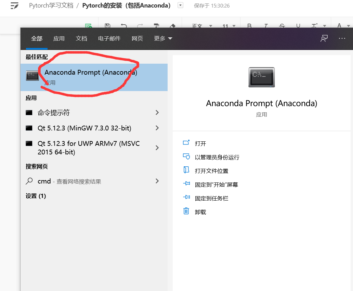This screenshot has width=353, height=291.
Task: Select Qt 5.12.3 (MinGW 7.3.0 32-bit) result
Action: coord(94,128)
